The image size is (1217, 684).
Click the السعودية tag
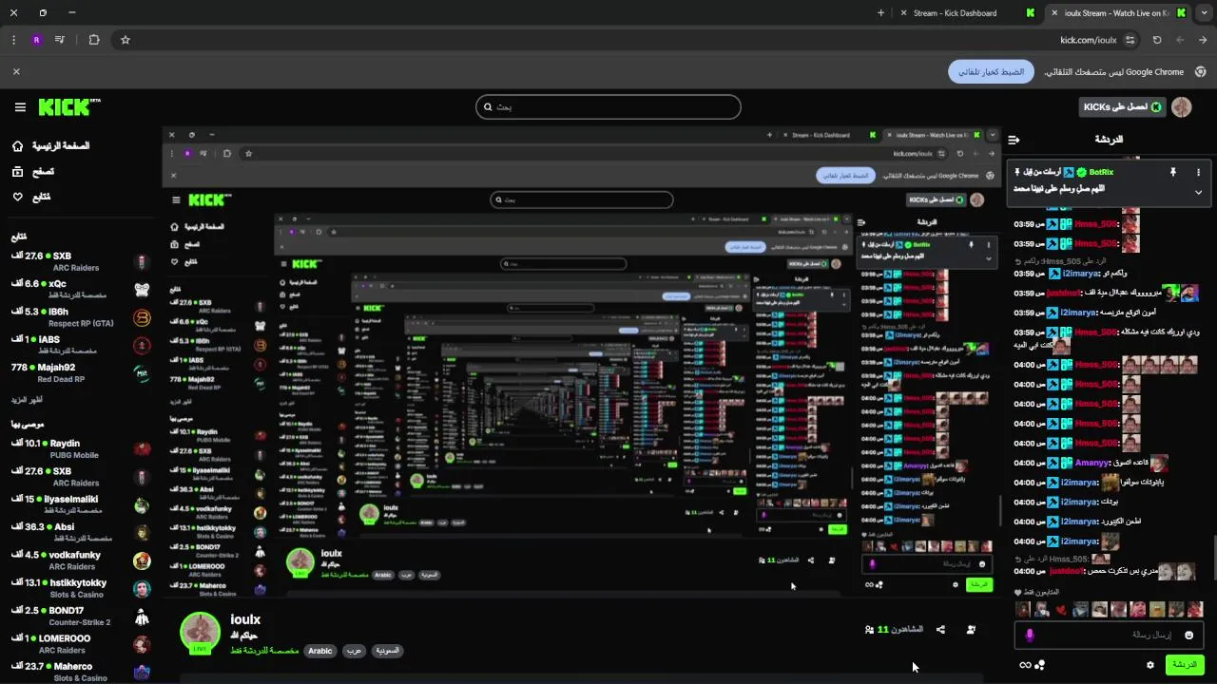[x=386, y=651]
